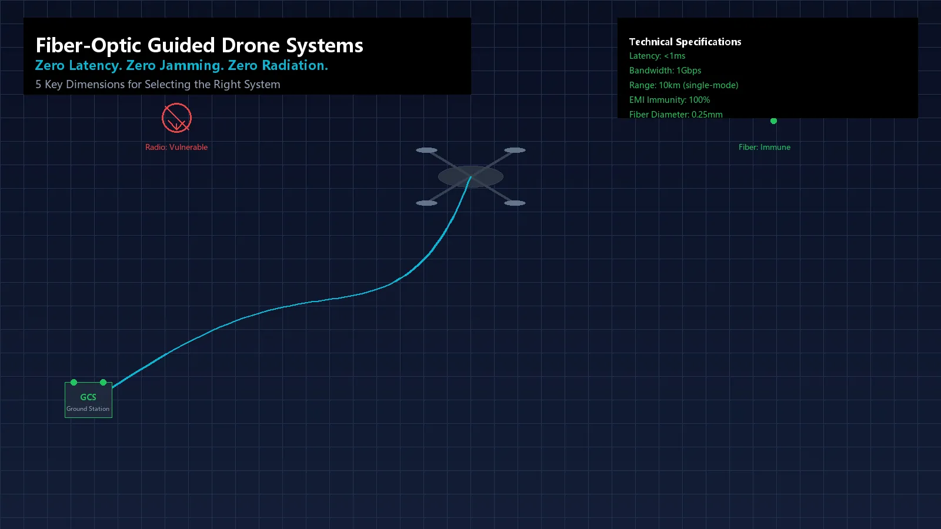941x529 pixels.
Task: Click the Fiber Diameter: 0.25mm line
Action: (676, 115)
